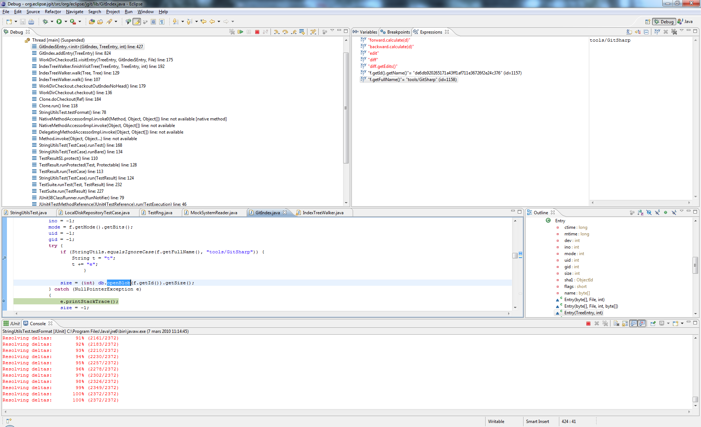This screenshot has height=427, width=701.
Task: Toggle Use Step Filters button
Action: [313, 32]
